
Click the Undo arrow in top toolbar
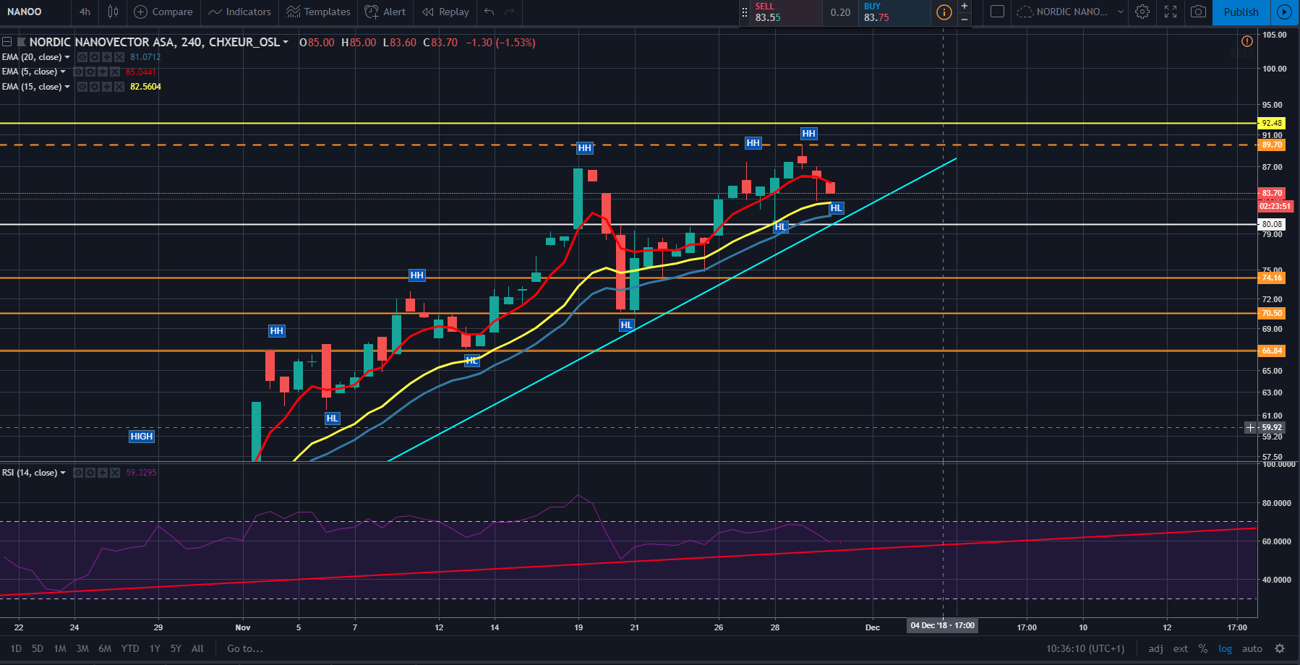pos(489,12)
